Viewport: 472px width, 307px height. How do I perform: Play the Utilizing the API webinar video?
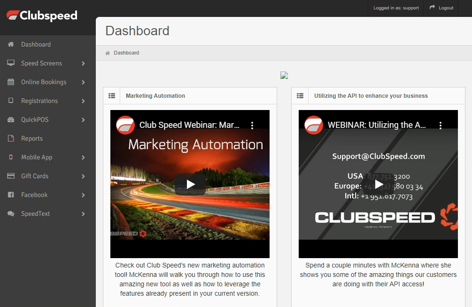point(379,184)
